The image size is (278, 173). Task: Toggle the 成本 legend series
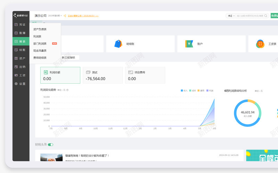193,90
